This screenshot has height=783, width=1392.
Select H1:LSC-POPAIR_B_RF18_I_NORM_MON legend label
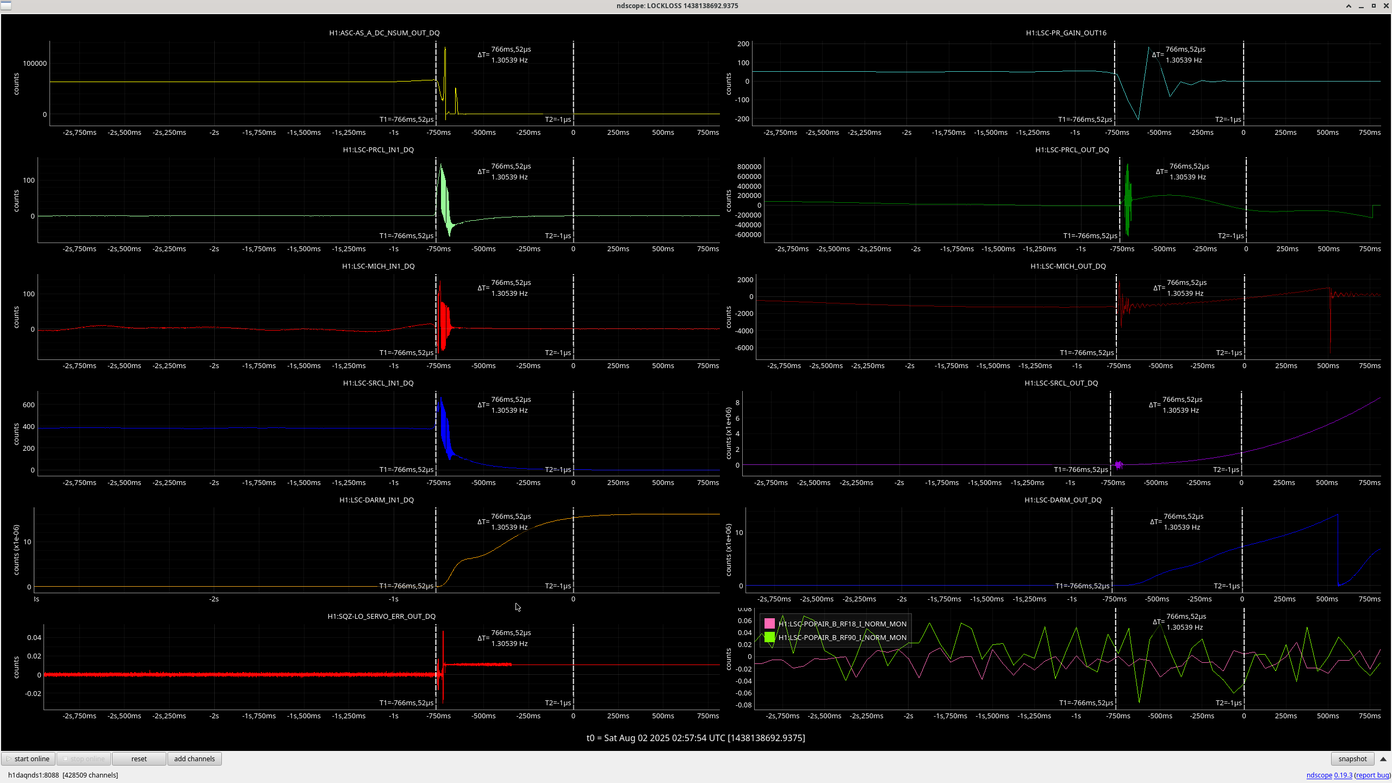pos(842,624)
